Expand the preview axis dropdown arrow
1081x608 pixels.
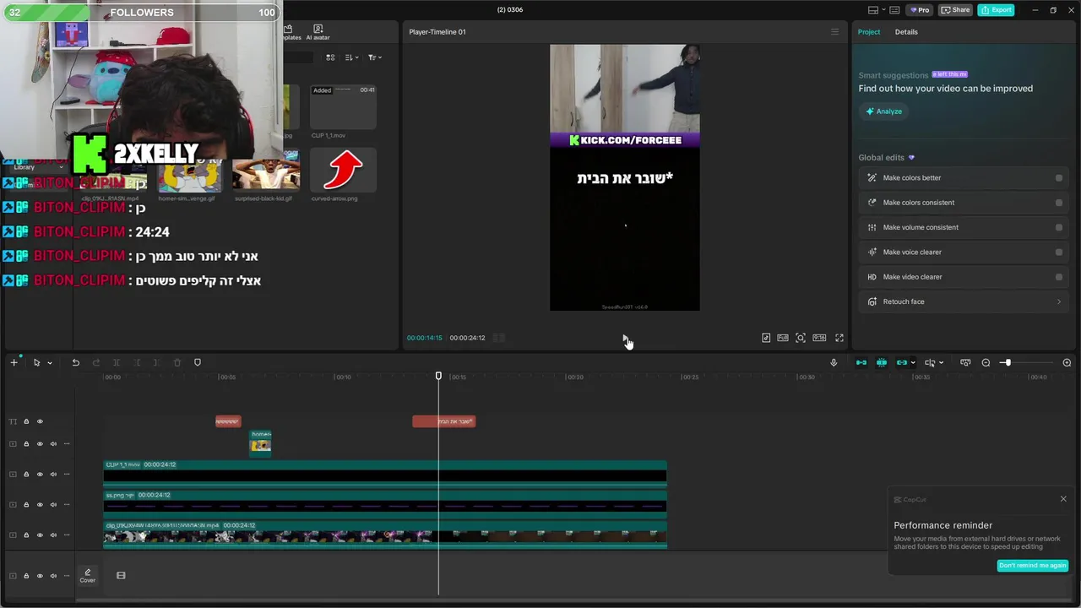(941, 363)
